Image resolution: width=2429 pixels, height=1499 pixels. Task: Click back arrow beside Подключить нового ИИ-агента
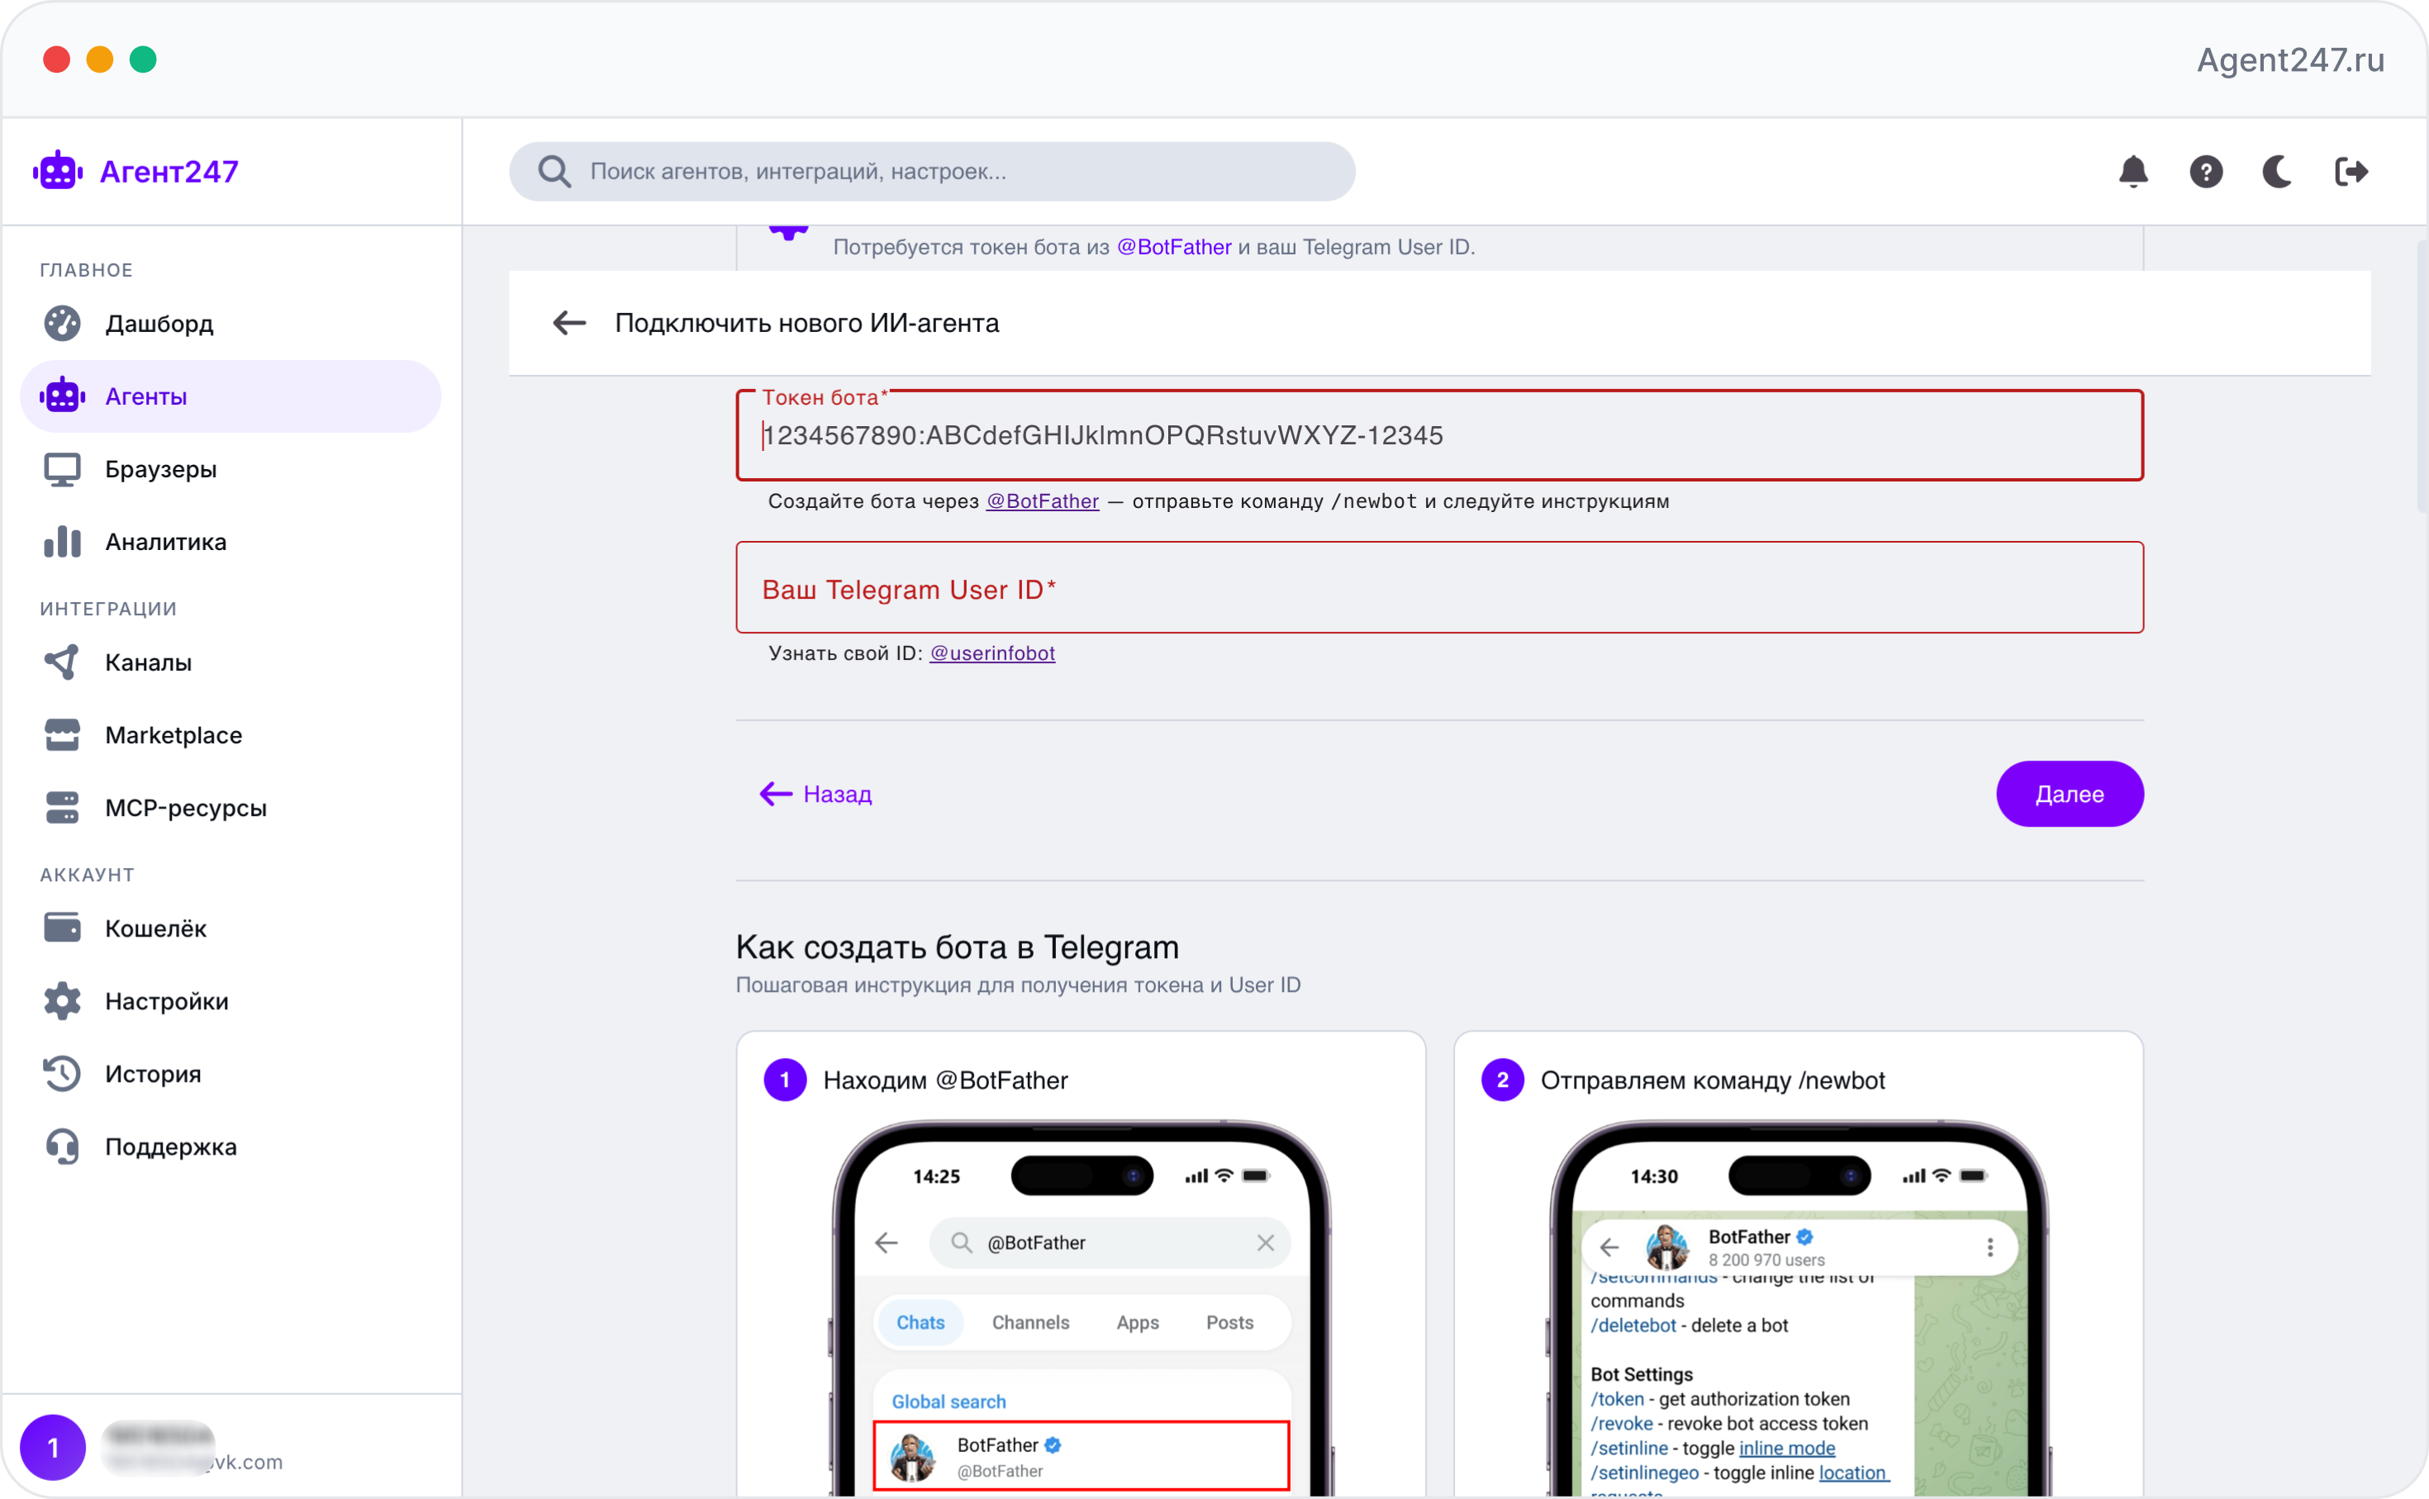(569, 323)
